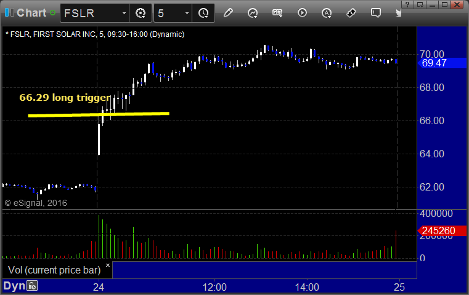Select the 66.29 long trigger annotation
Image resolution: width=469 pixels, height=295 pixels.
[x=65, y=98]
